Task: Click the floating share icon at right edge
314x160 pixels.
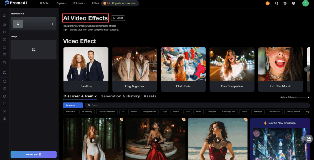Action: click(309, 139)
